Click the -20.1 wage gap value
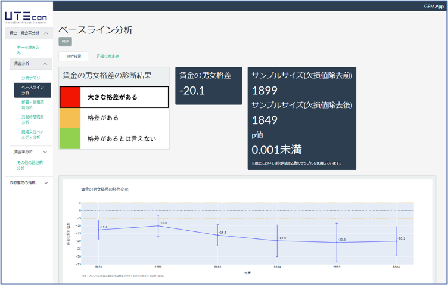 192,91
